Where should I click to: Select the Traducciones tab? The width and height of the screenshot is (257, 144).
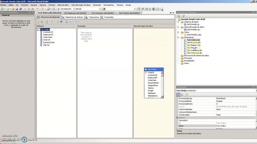(92, 17)
